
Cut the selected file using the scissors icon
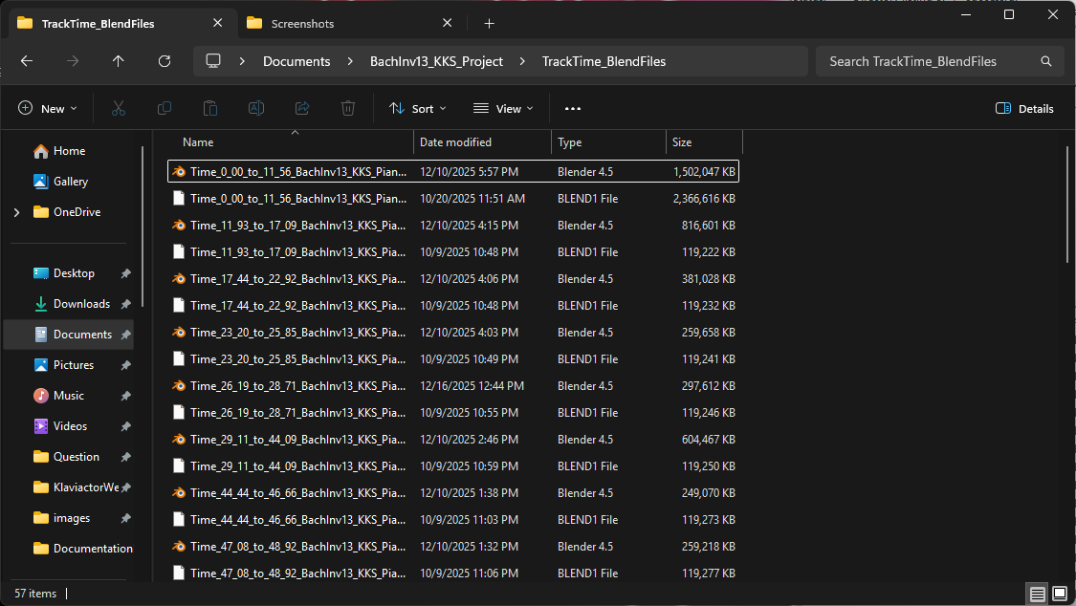coord(118,108)
